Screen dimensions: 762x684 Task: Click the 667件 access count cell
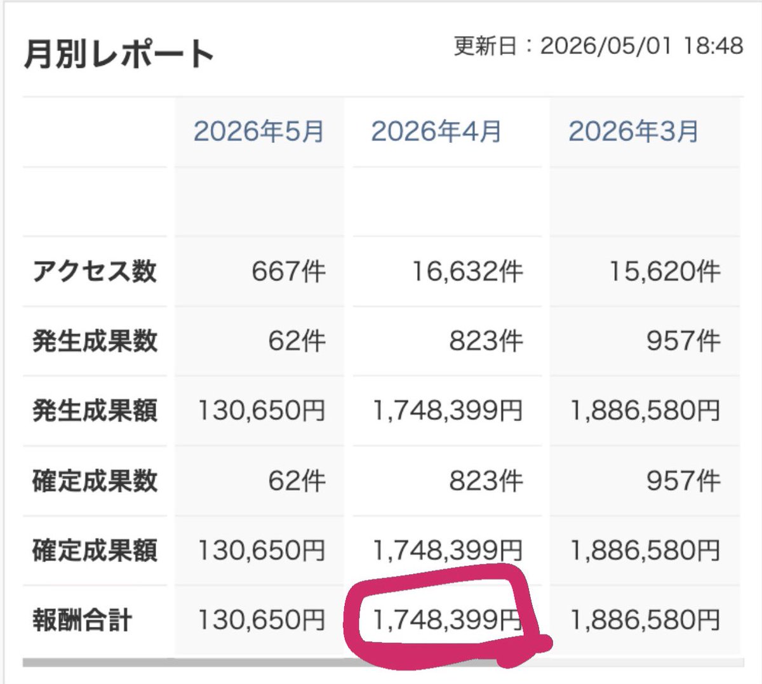point(288,272)
